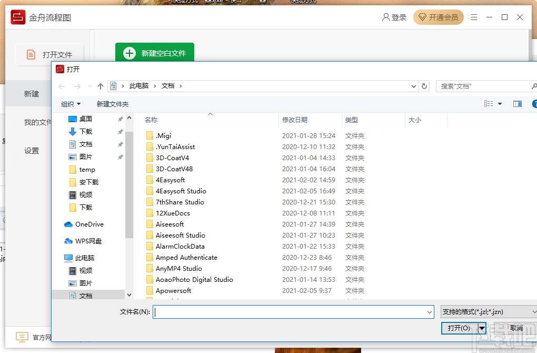This screenshot has height=353, width=537.
Task: Select 我的文件 tab in sidebar
Action: point(38,122)
